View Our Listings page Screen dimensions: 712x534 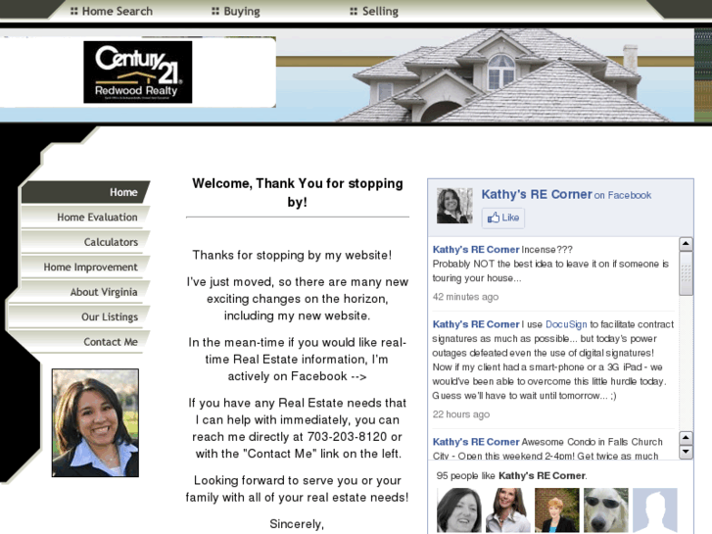coord(79,316)
